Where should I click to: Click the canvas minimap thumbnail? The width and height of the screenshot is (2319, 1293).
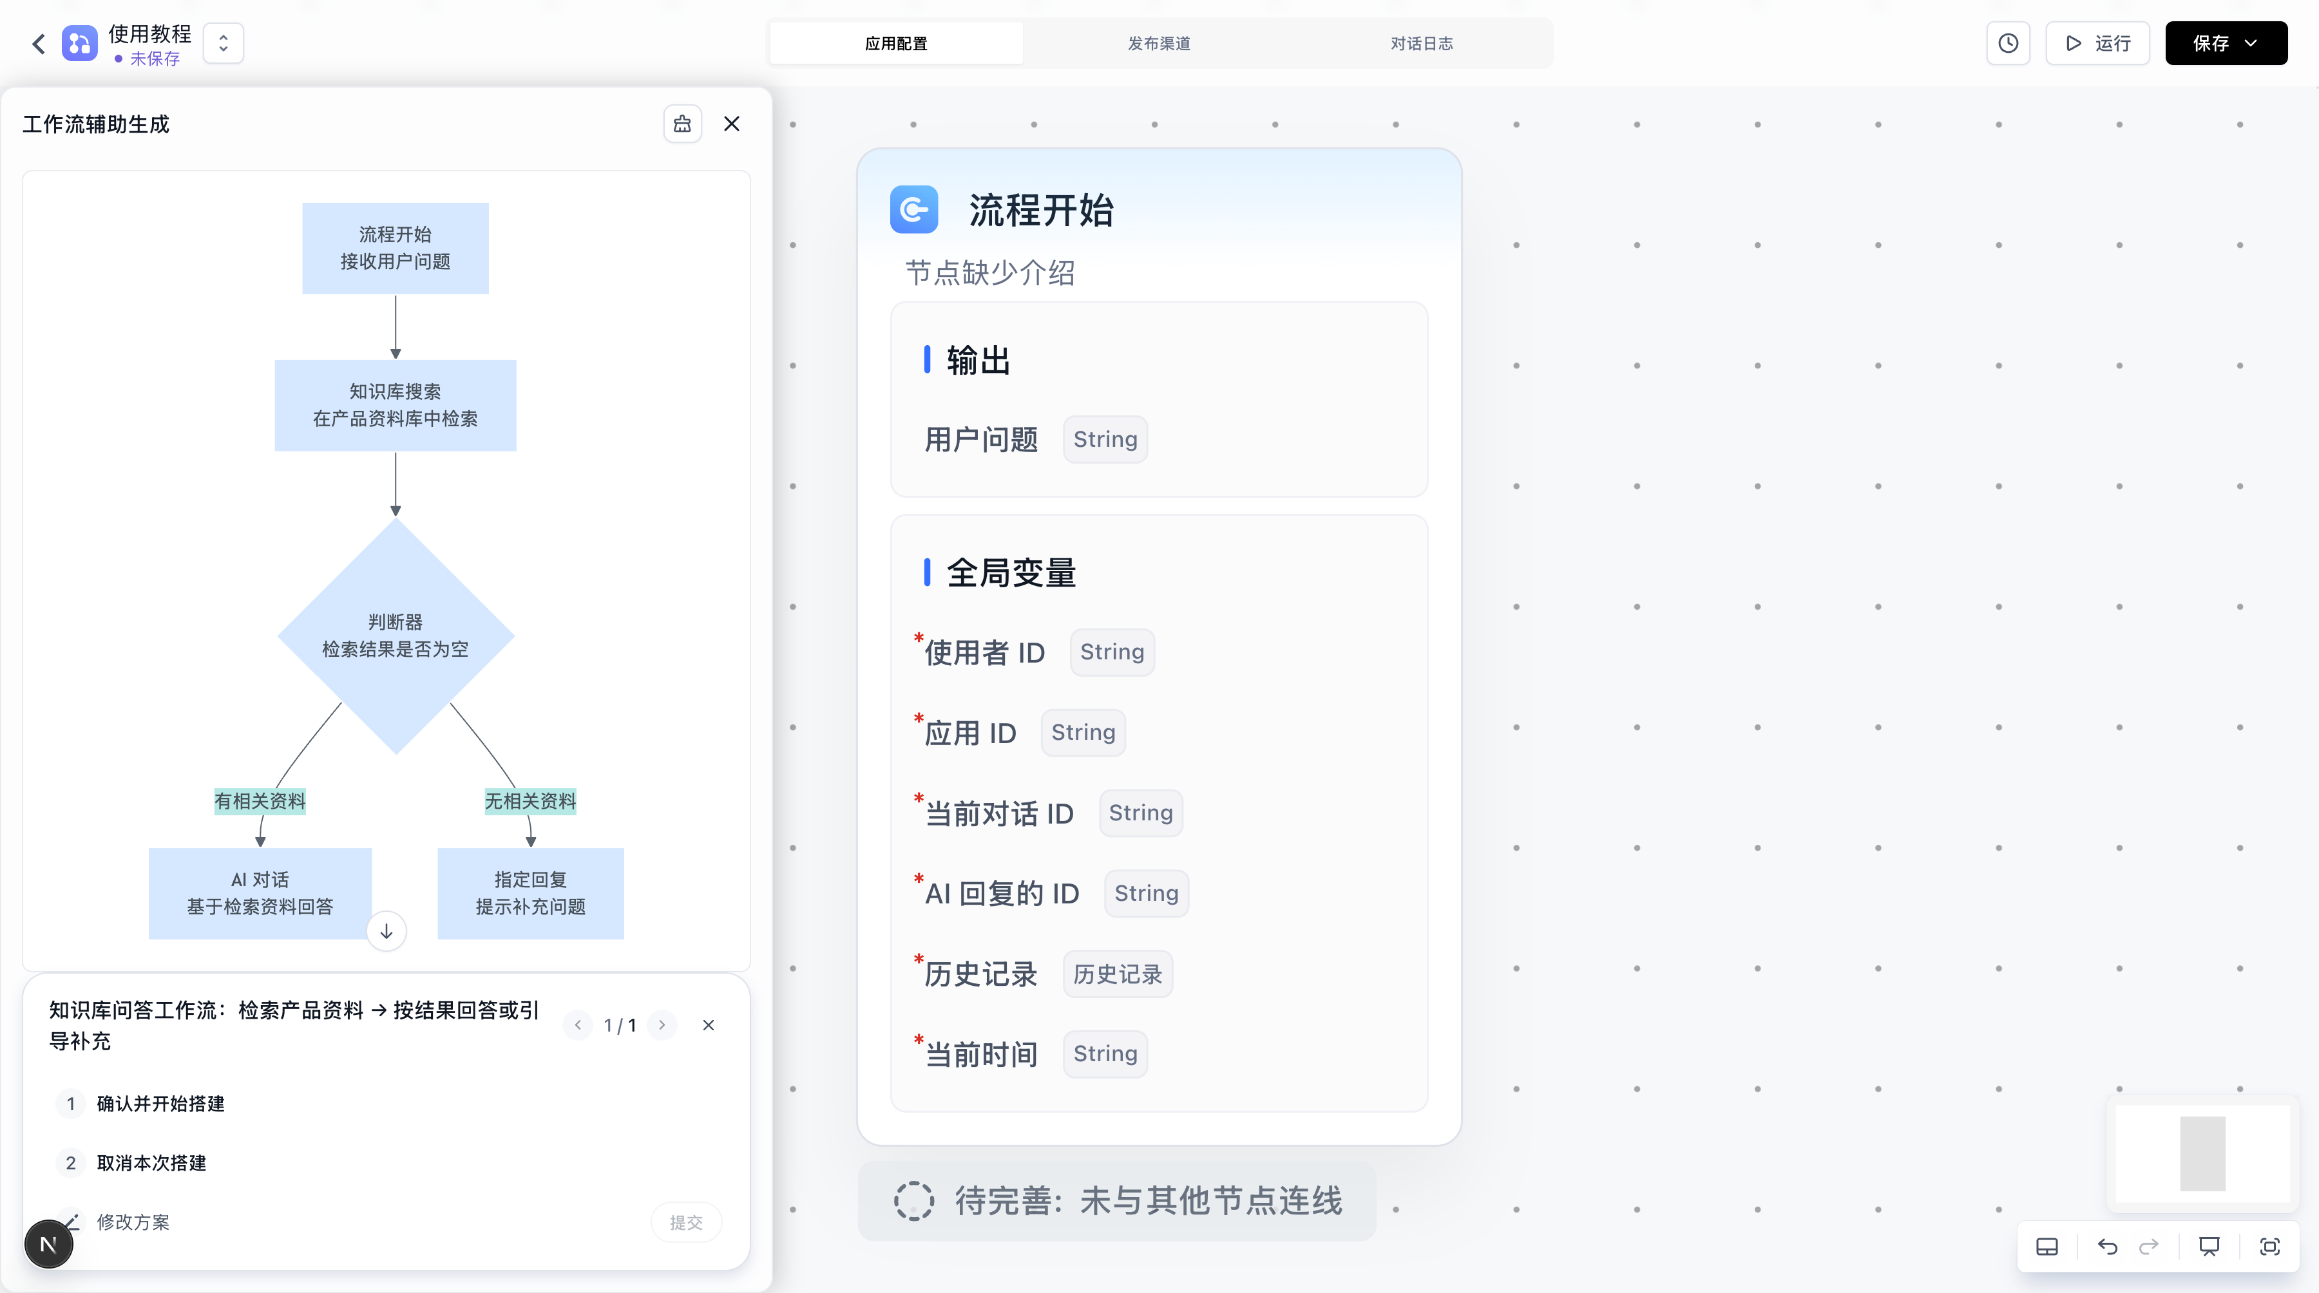point(2202,1155)
